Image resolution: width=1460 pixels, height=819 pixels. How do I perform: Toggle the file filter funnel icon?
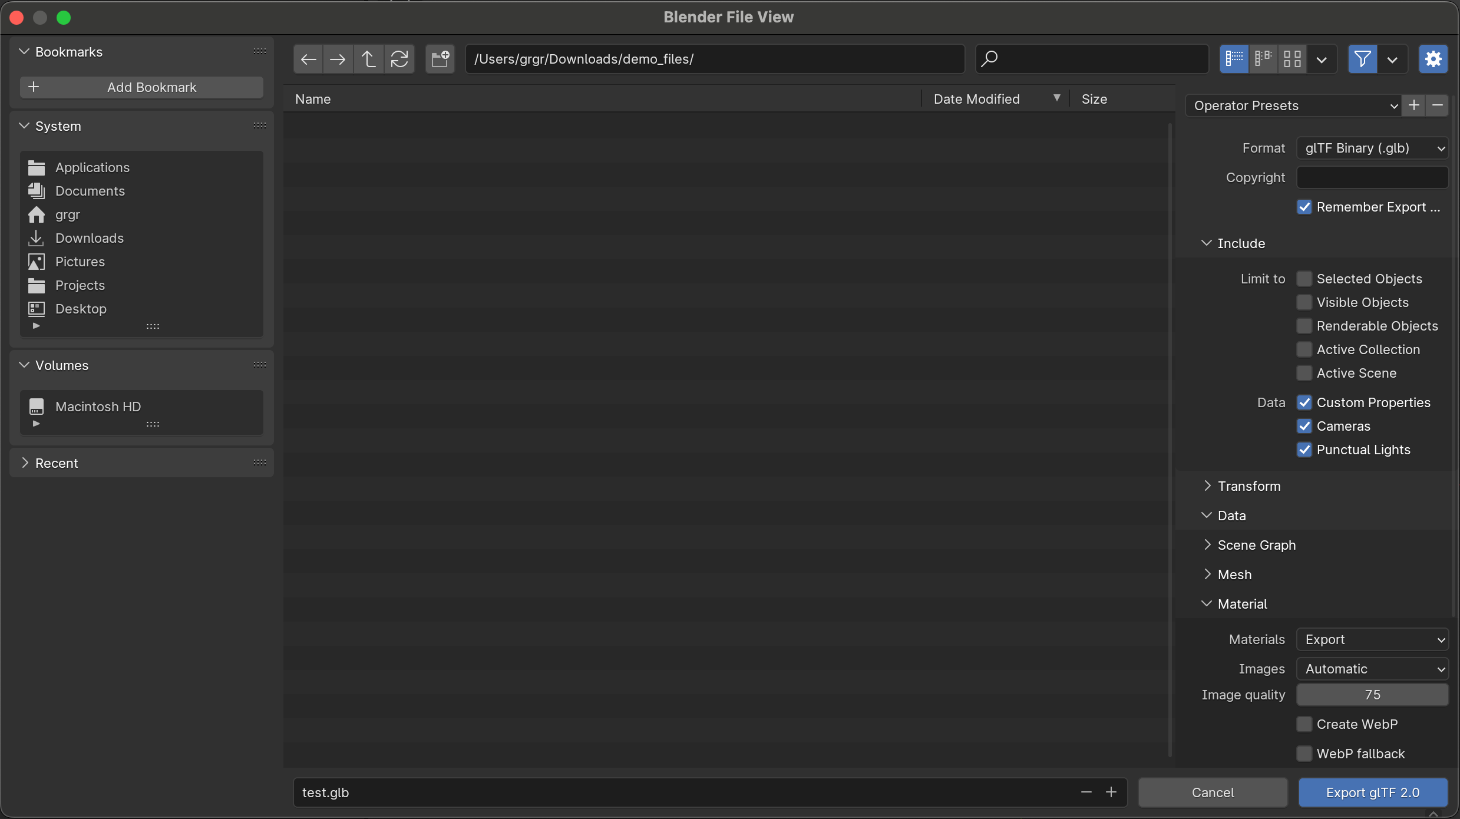pos(1362,59)
